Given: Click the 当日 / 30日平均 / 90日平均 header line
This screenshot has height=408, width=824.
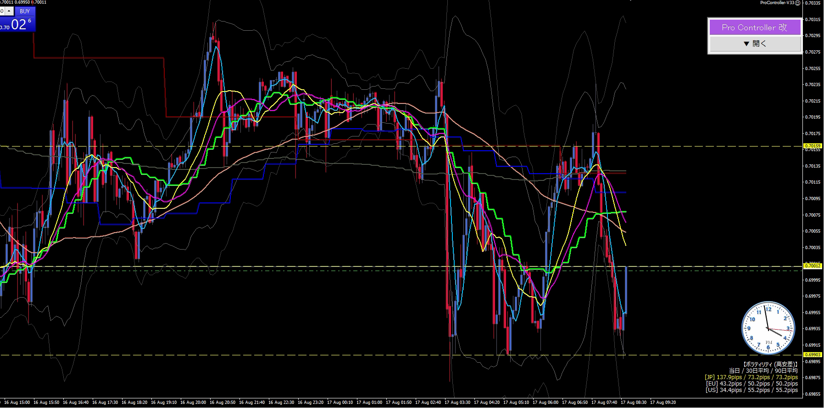Looking at the screenshot, I should pyautogui.click(x=763, y=371).
